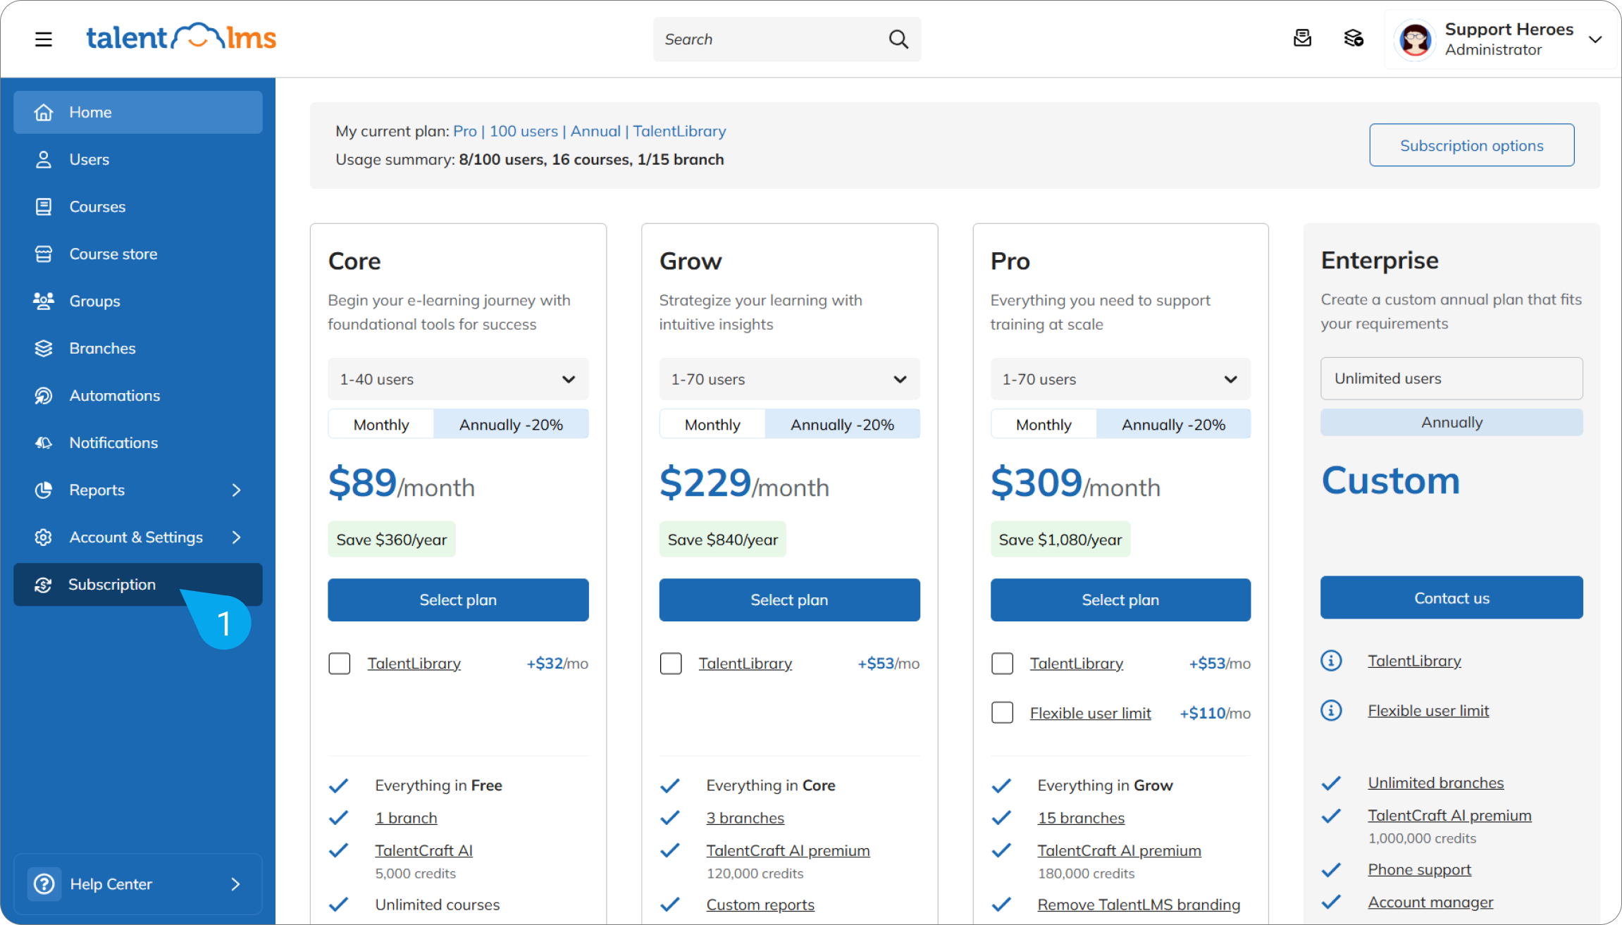The width and height of the screenshot is (1622, 925).
Task: Tick TalentLibrary checkbox in Grow plan
Action: (671, 663)
